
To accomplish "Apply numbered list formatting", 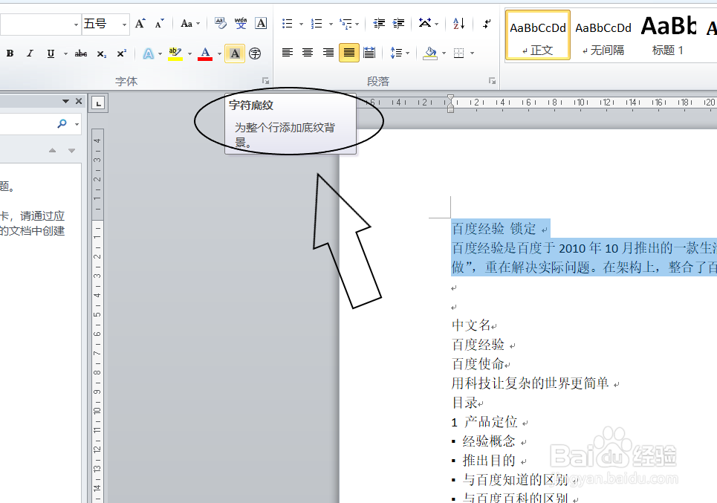I will click(317, 23).
